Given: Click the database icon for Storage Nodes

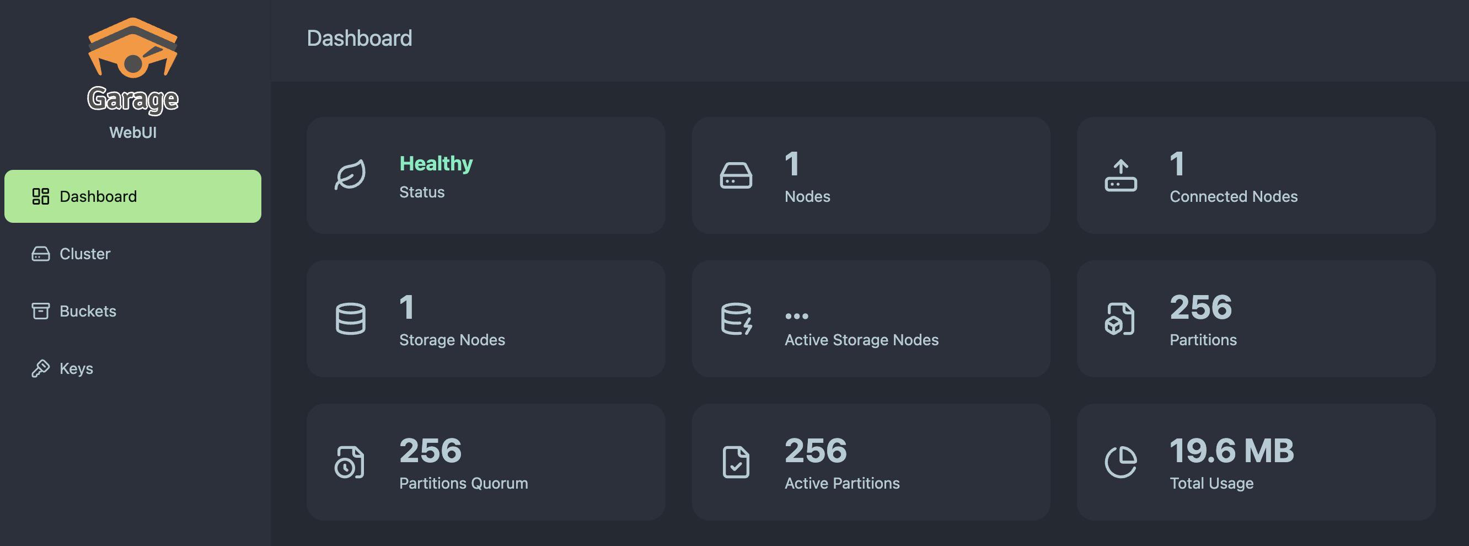Looking at the screenshot, I should coord(350,318).
